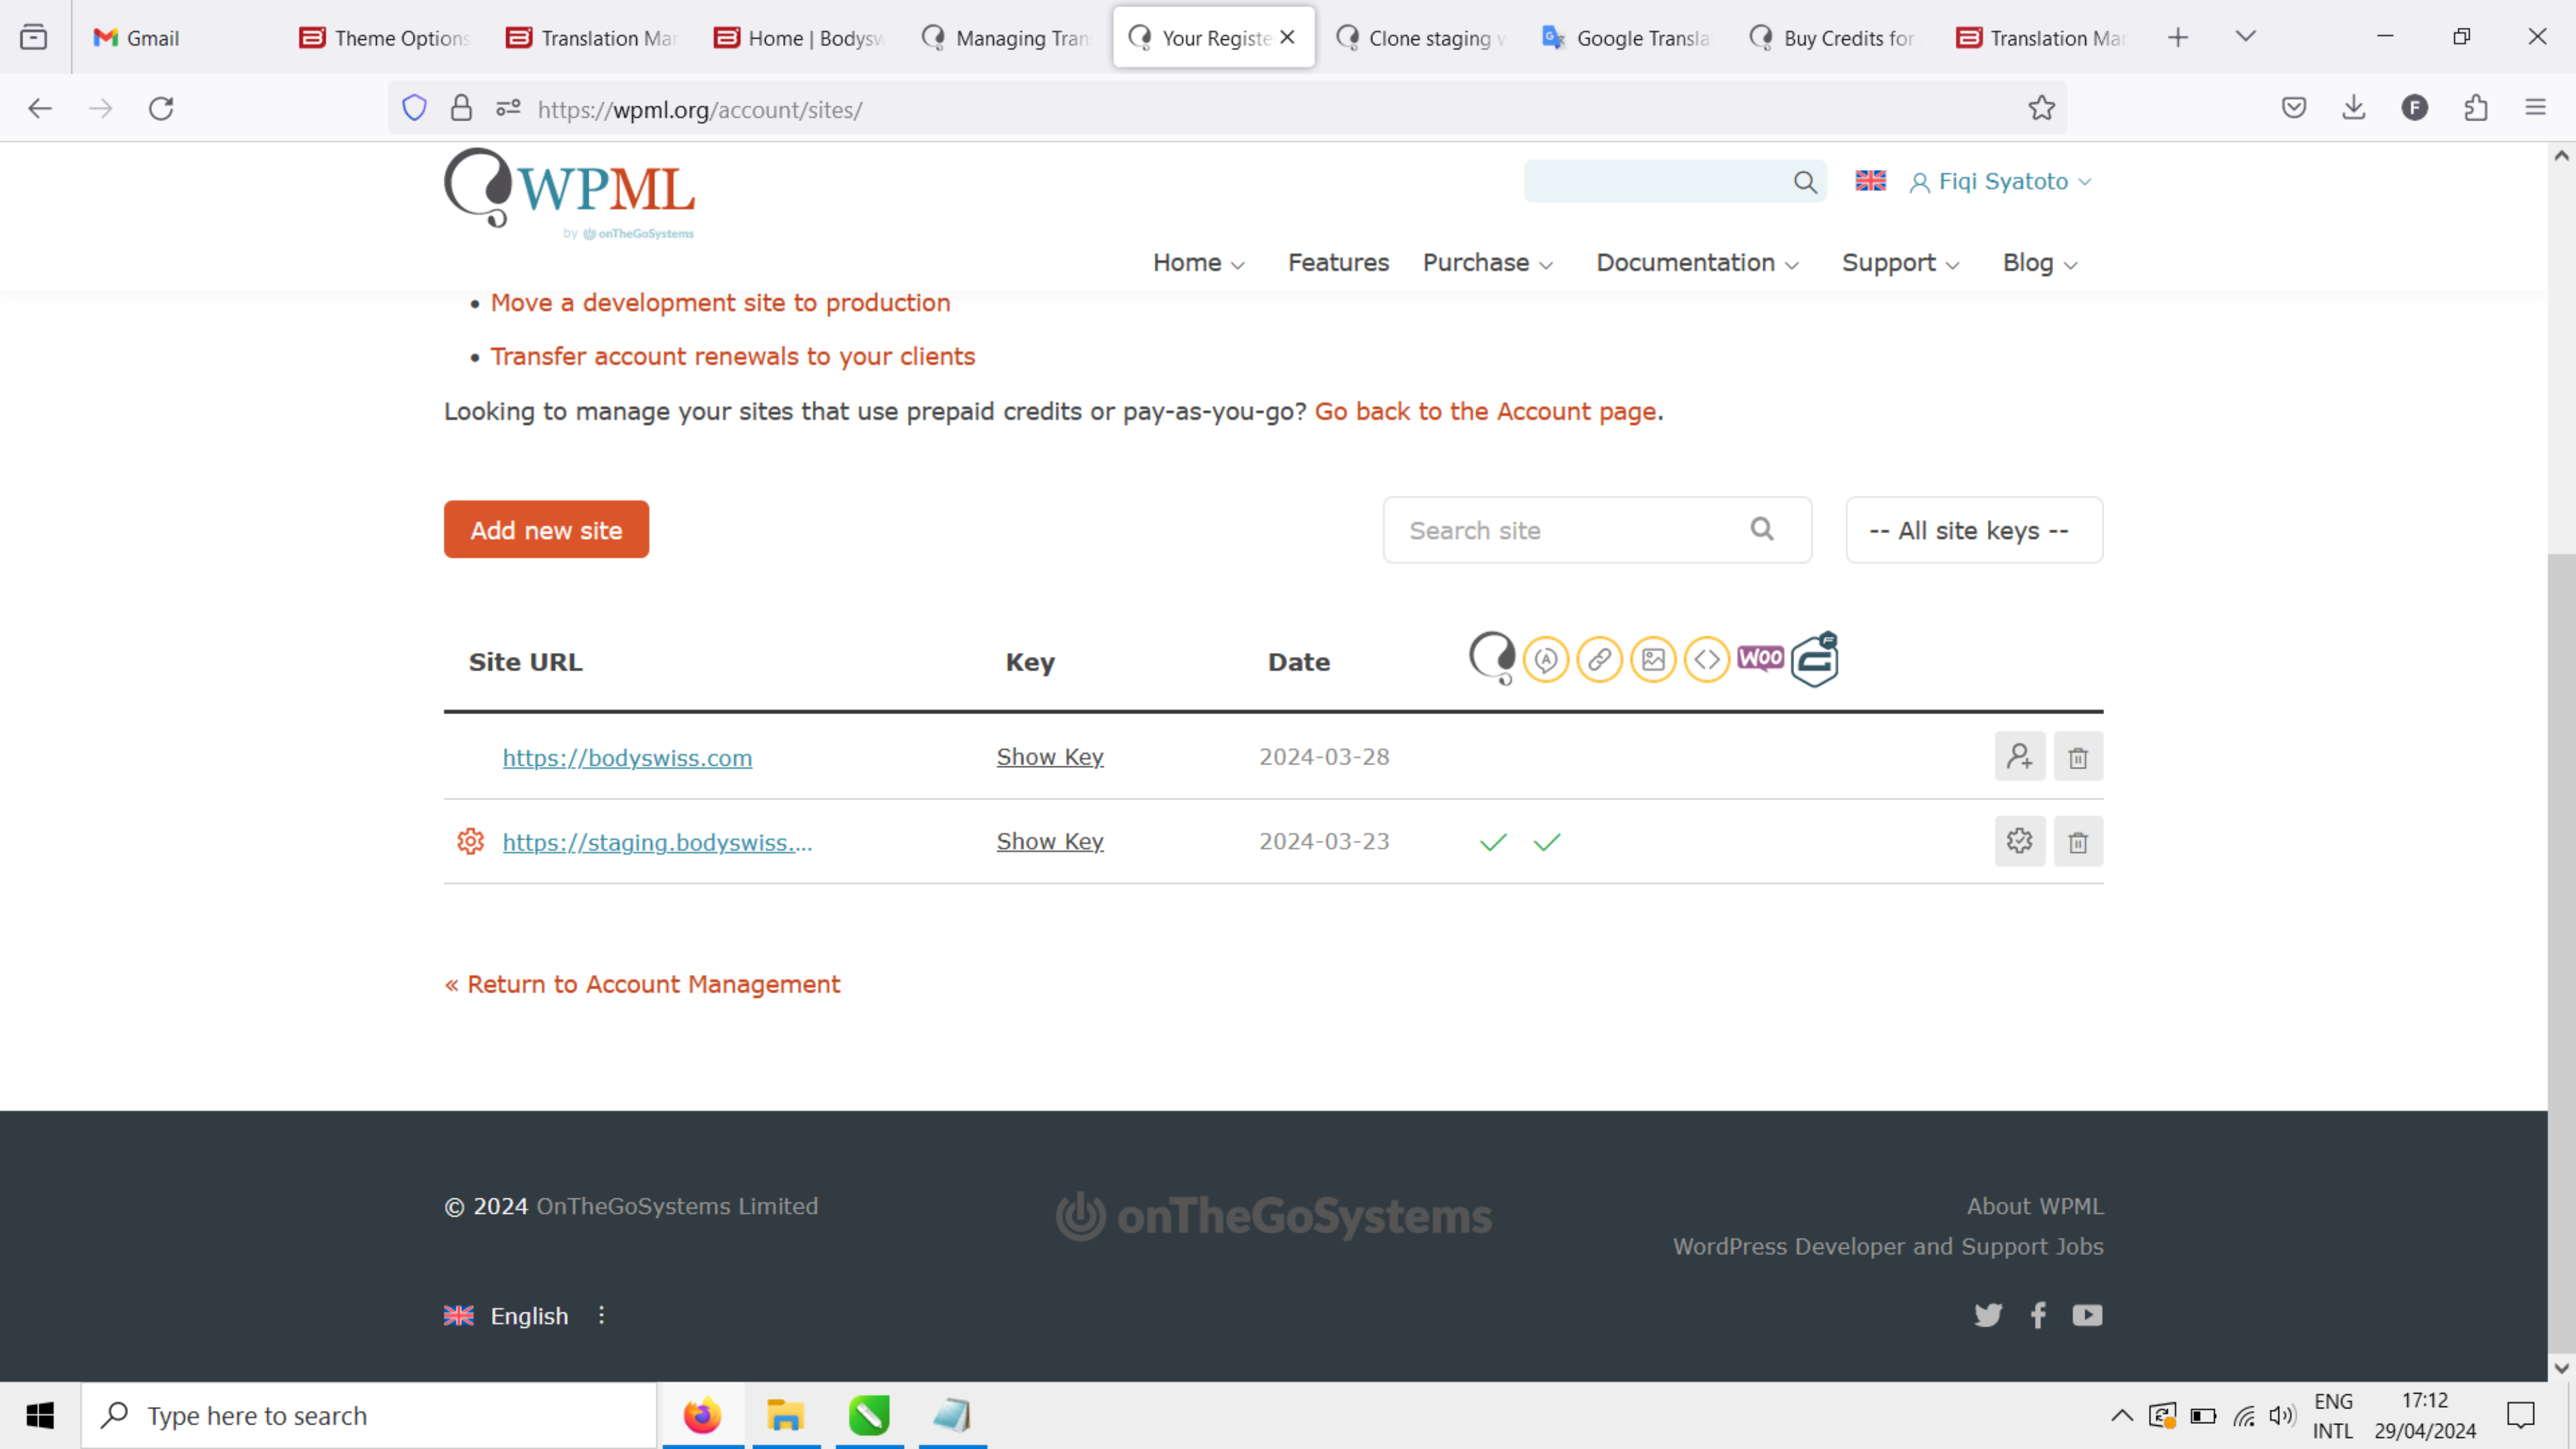Open a new browser tab
Screen dimensions: 2576x1449
point(2177,38)
